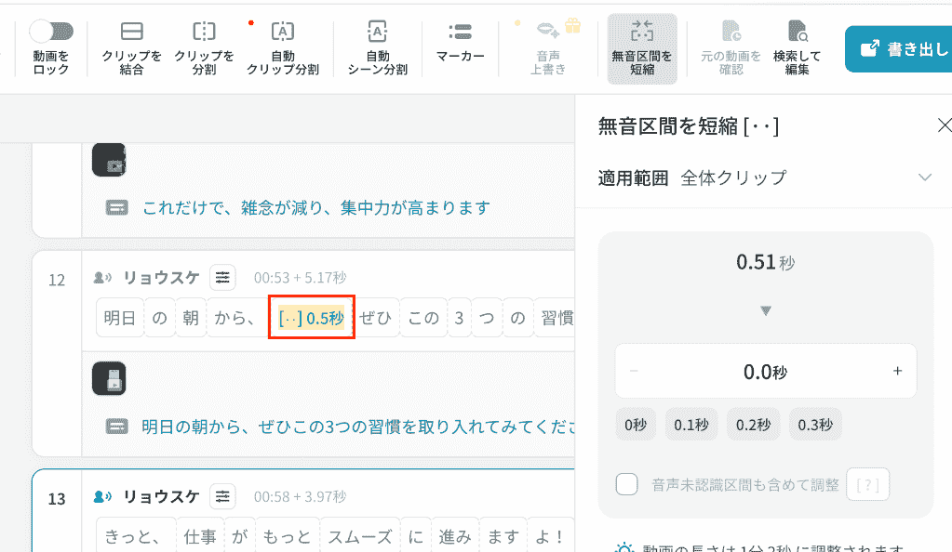Click the clip number 13
The height and width of the screenshot is (552, 952).
(x=57, y=499)
